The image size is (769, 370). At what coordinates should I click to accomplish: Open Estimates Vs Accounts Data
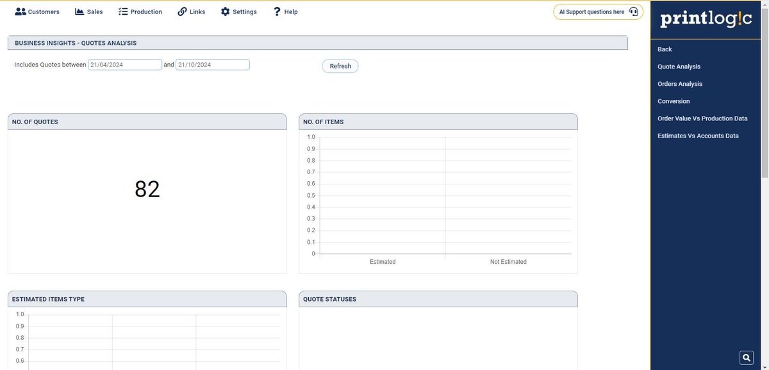pyautogui.click(x=698, y=136)
